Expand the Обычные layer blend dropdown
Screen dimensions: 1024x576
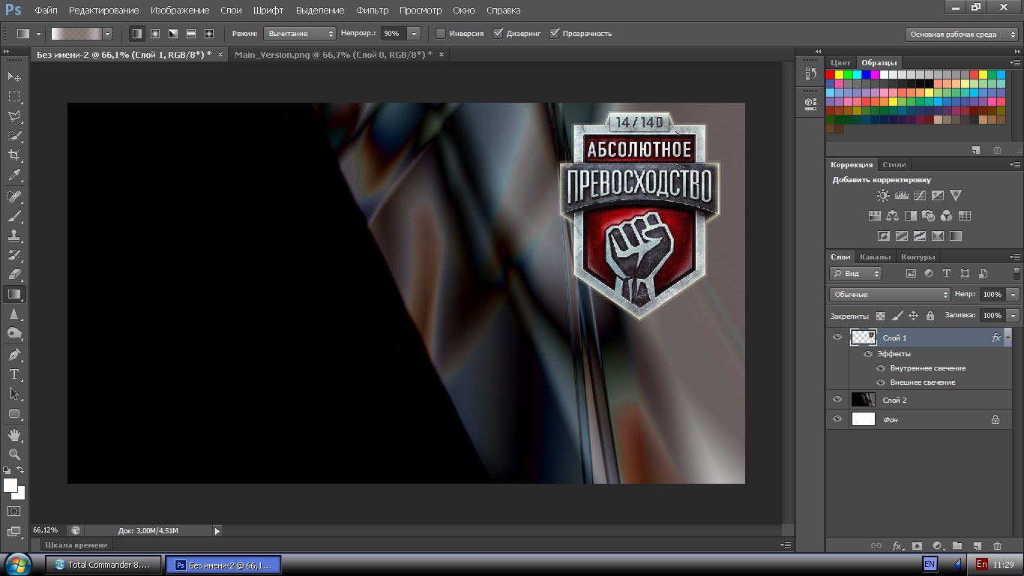890,295
